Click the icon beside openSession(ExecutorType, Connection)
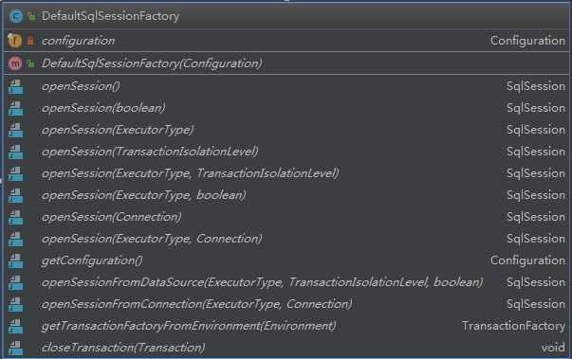The width and height of the screenshot is (572, 359). click(x=16, y=240)
